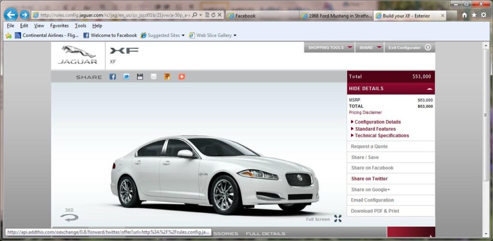Open the Favorites menu
Screen dimensions: 493x241
59,26
